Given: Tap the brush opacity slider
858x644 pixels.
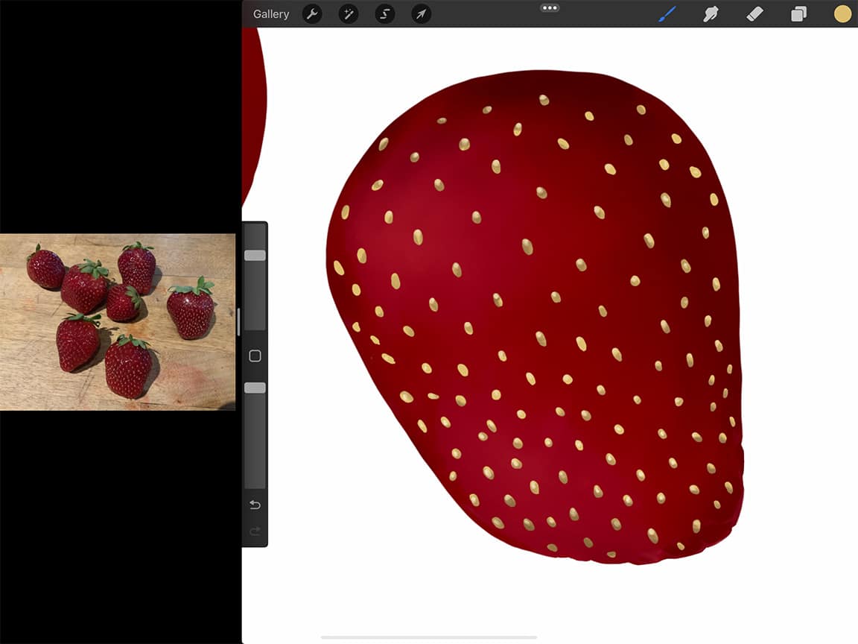Looking at the screenshot, I should tap(254, 387).
